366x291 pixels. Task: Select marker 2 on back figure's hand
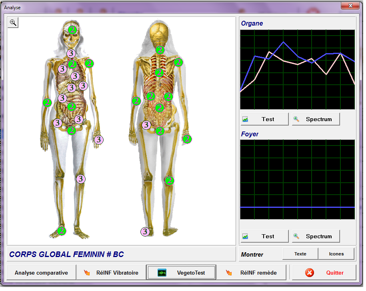click(187, 139)
